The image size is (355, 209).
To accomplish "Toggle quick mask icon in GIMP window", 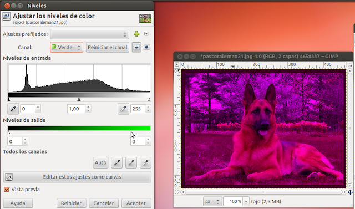I will click(176, 192).
